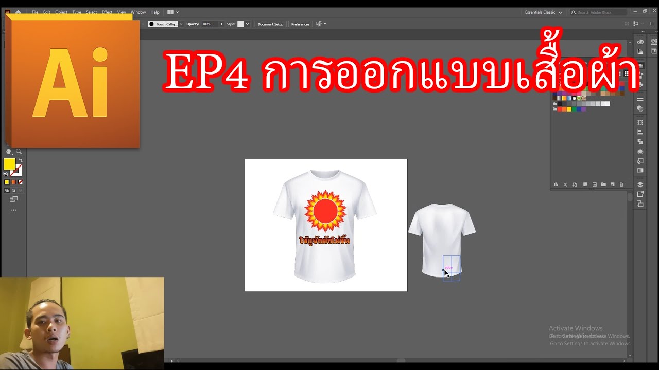Select the Hand tool

[x=9, y=152]
